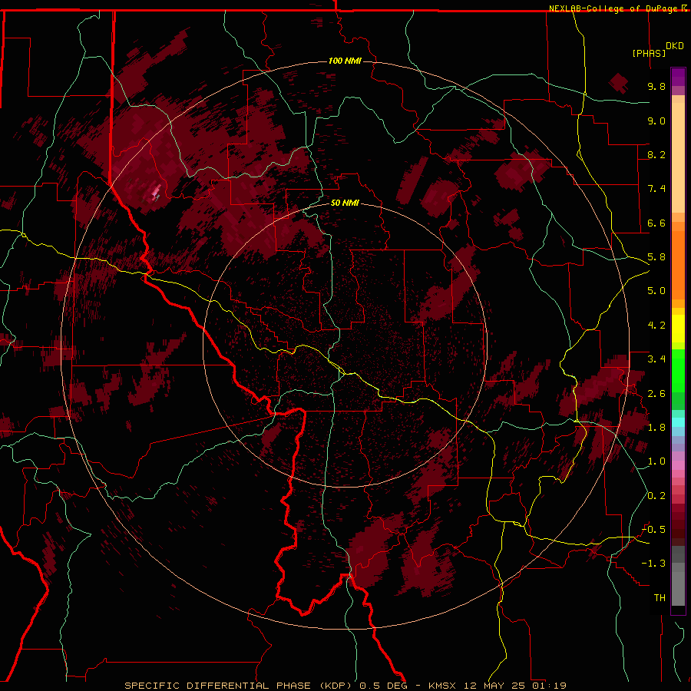Click the DKD legend title
This screenshot has height=691, width=691.
pos(675,46)
